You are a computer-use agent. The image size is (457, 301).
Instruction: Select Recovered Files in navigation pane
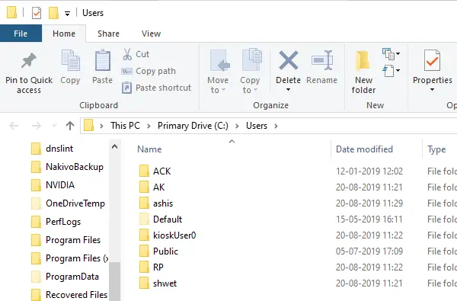(x=76, y=295)
